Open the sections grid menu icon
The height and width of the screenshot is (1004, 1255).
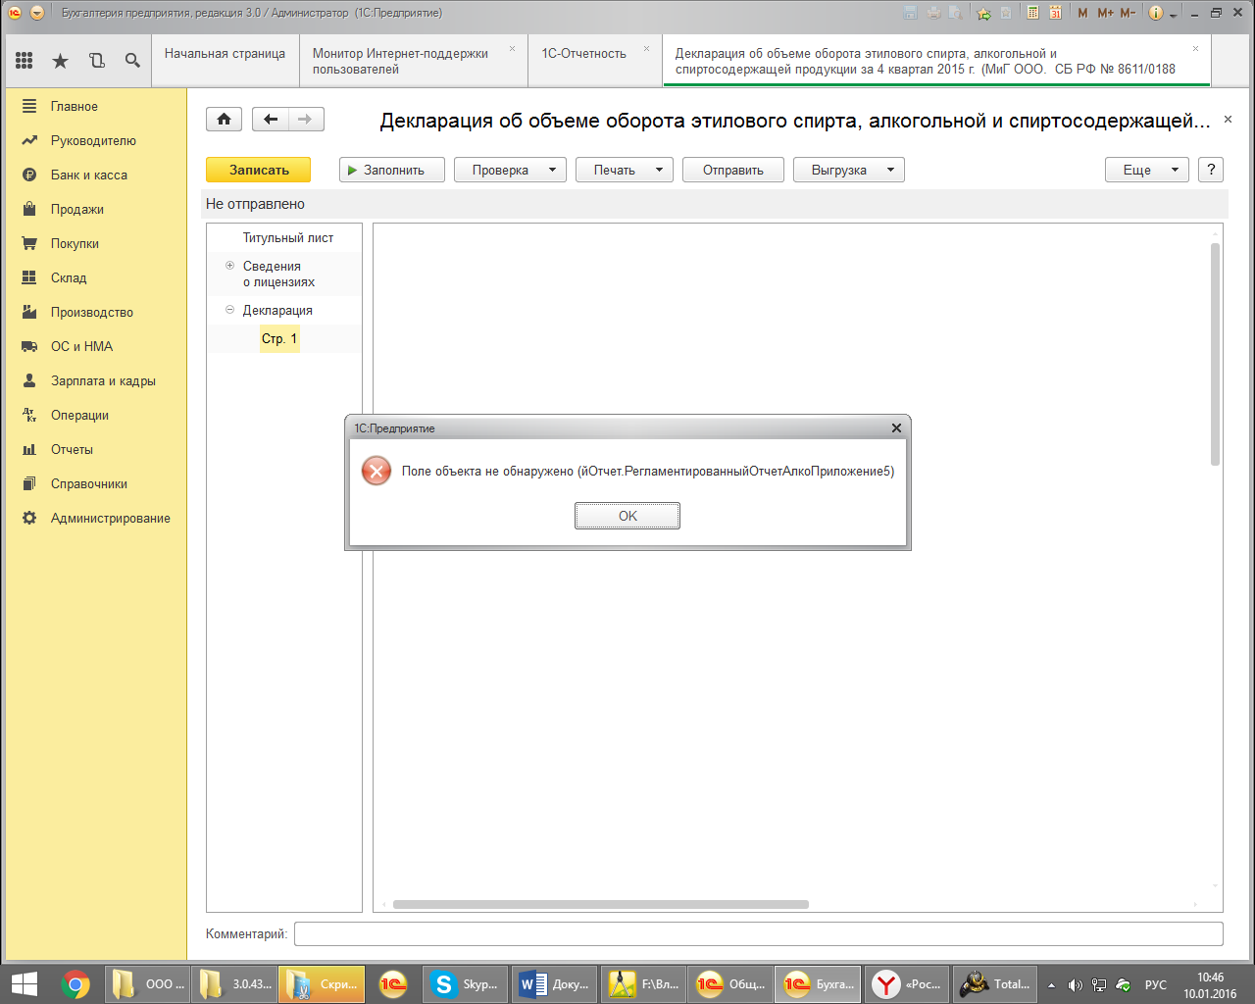click(x=25, y=61)
